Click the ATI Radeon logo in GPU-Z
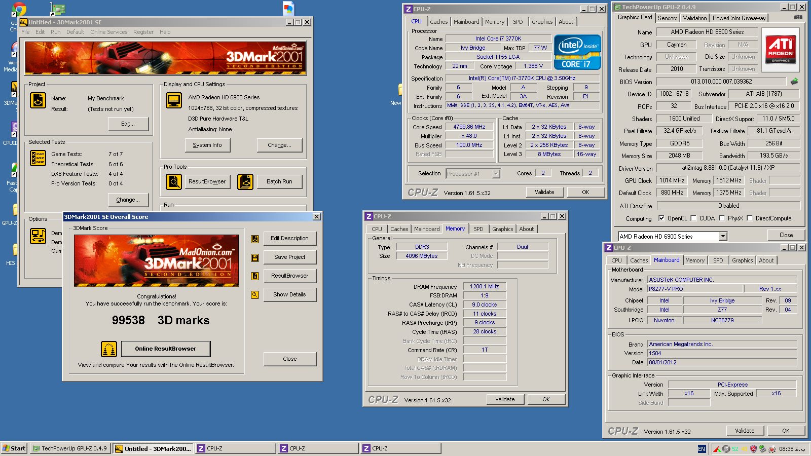Image resolution: width=811 pixels, height=456 pixels. pyautogui.click(x=781, y=49)
